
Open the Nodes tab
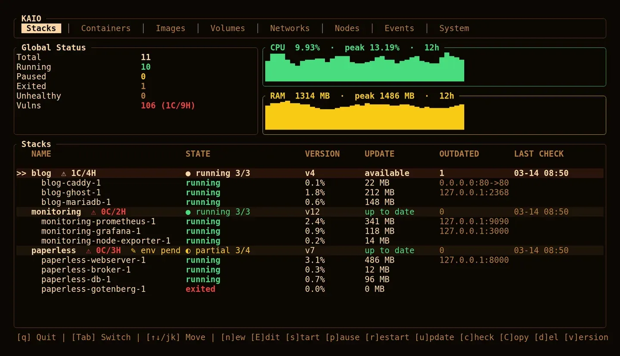[x=347, y=28]
